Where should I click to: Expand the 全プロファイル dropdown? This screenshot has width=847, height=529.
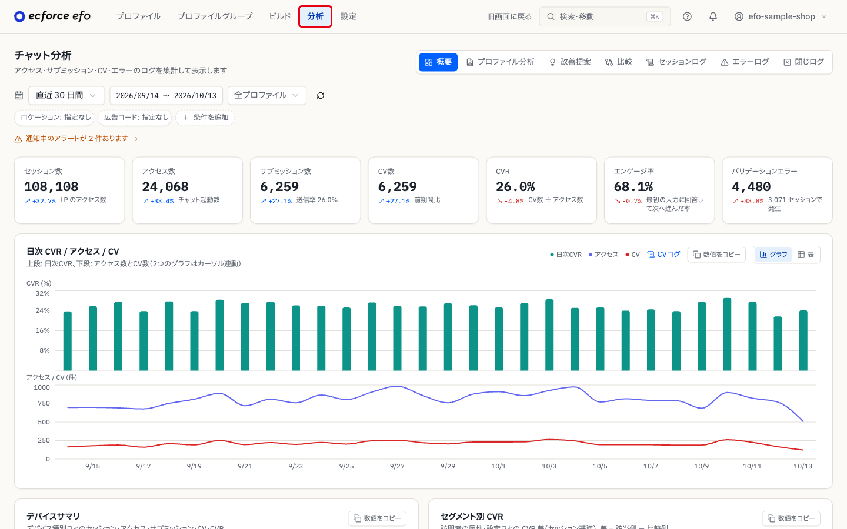point(267,95)
